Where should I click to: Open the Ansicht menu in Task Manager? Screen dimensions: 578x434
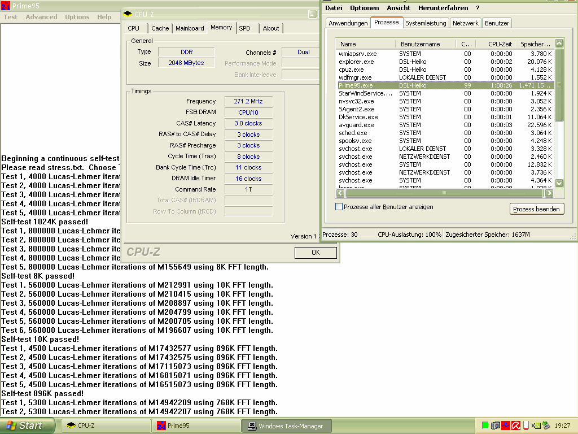pyautogui.click(x=399, y=8)
